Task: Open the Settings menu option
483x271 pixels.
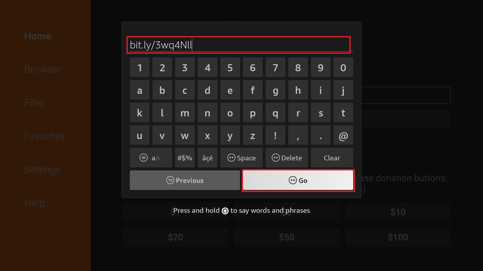Action: 43,169
